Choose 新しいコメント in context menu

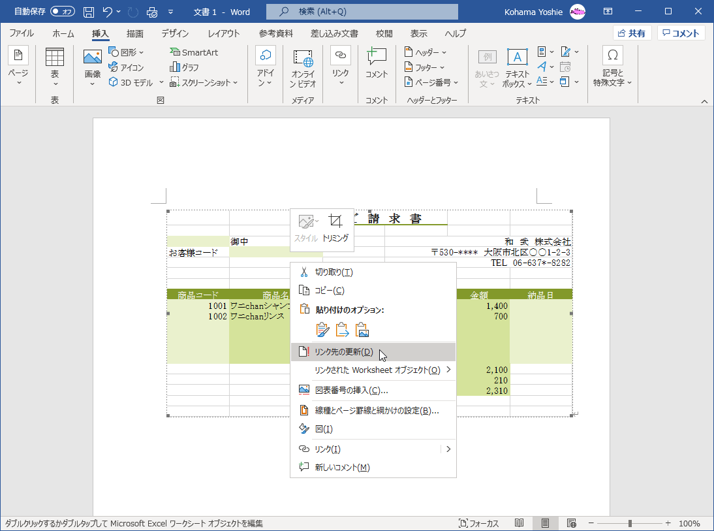(x=373, y=467)
